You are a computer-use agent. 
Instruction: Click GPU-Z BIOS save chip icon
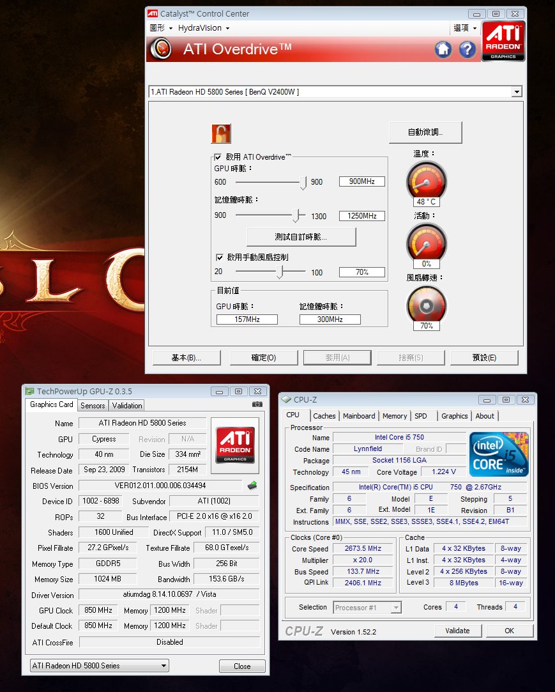pos(252,486)
